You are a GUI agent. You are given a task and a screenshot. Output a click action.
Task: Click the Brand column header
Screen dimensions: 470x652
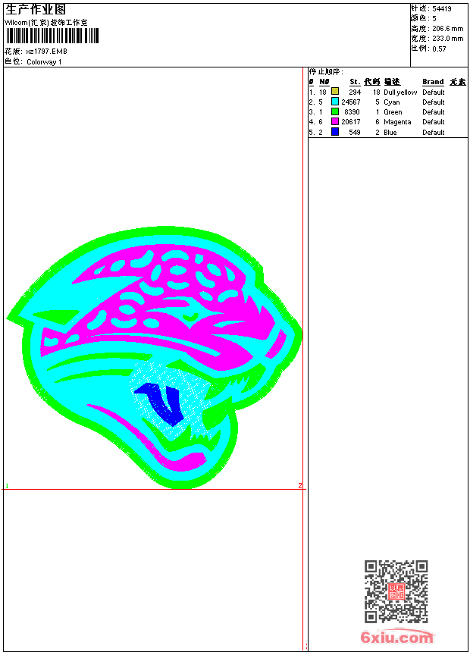tap(433, 82)
